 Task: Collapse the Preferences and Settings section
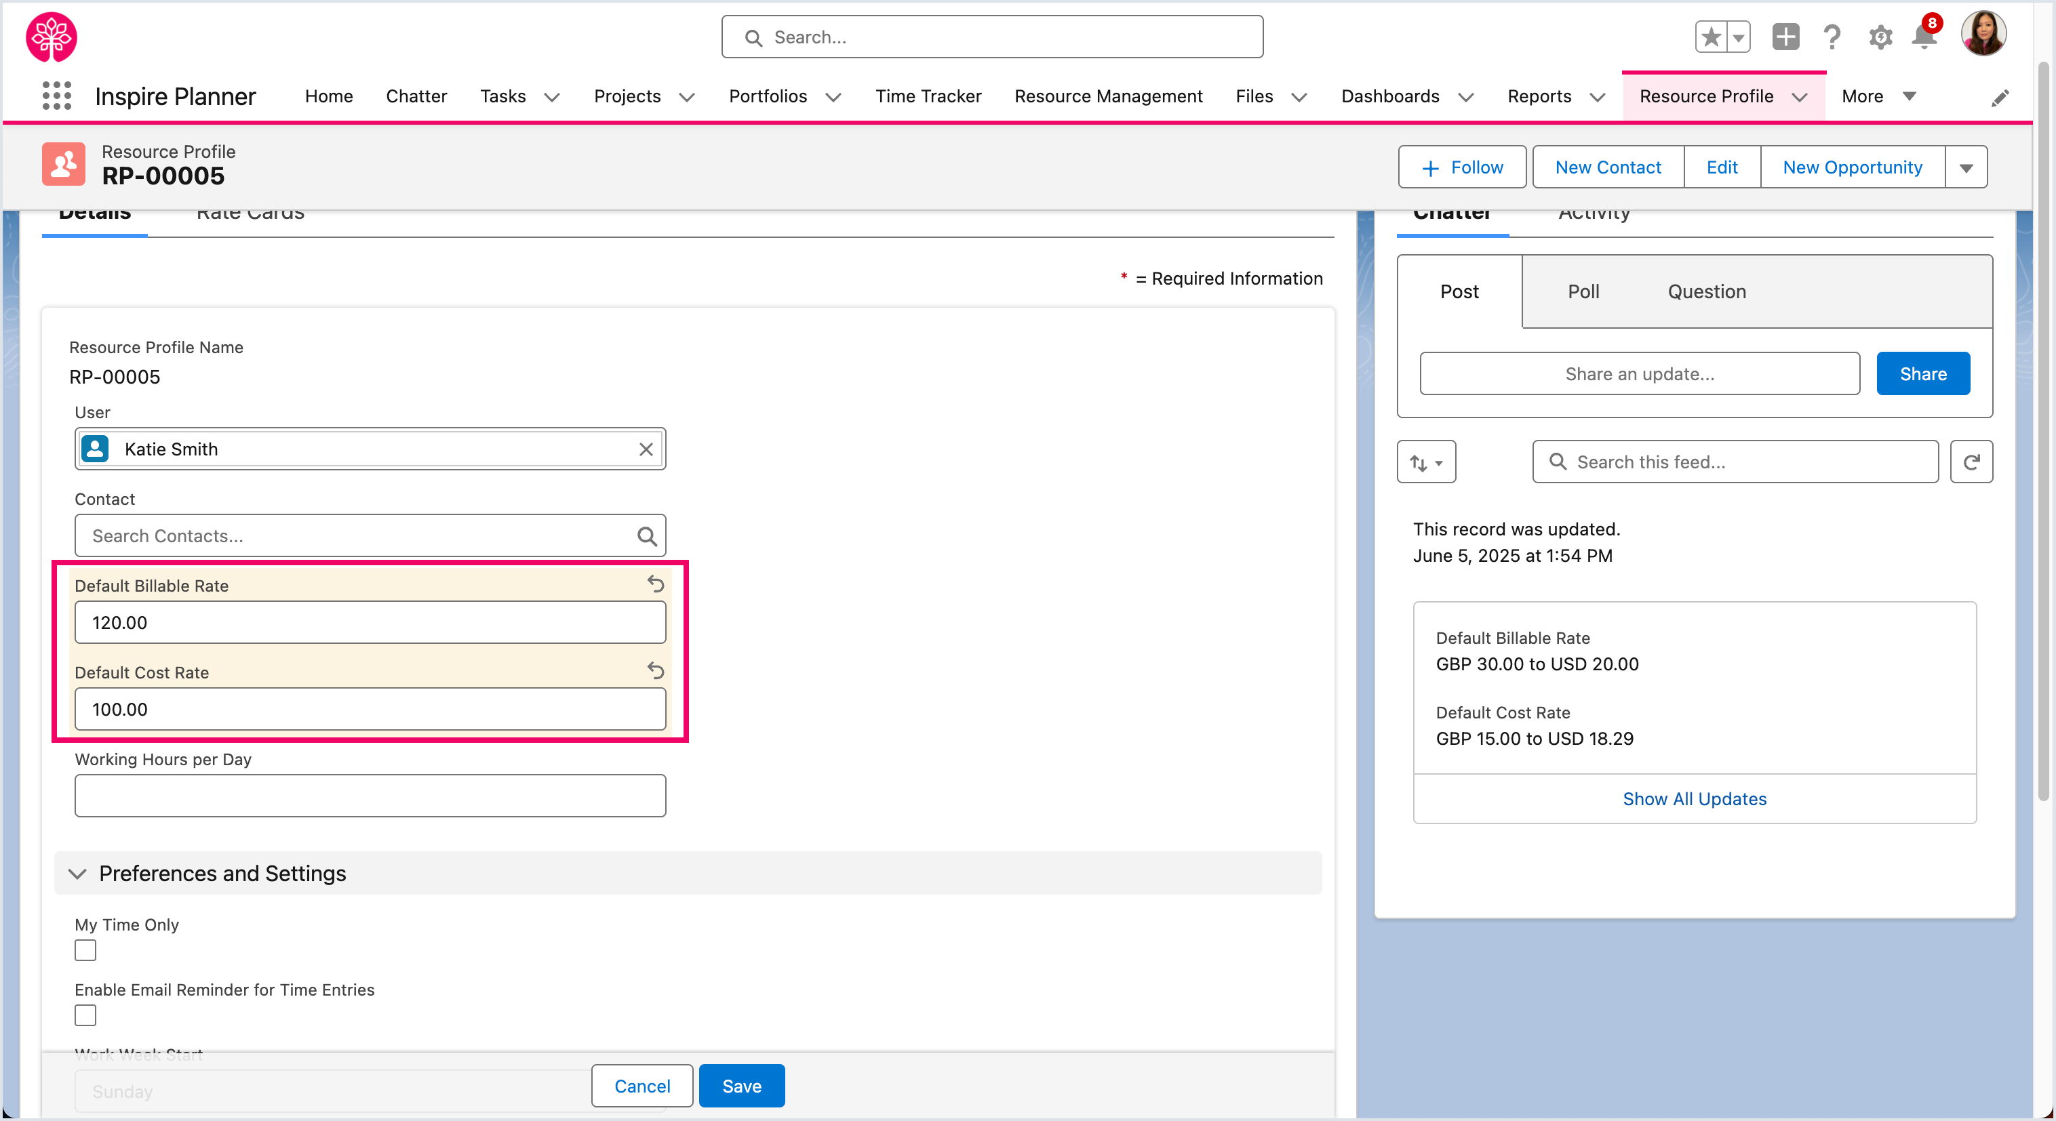click(x=77, y=874)
